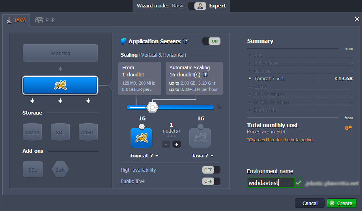Click the Build node summary row
This screenshot has width=362, height=211.
301,110
